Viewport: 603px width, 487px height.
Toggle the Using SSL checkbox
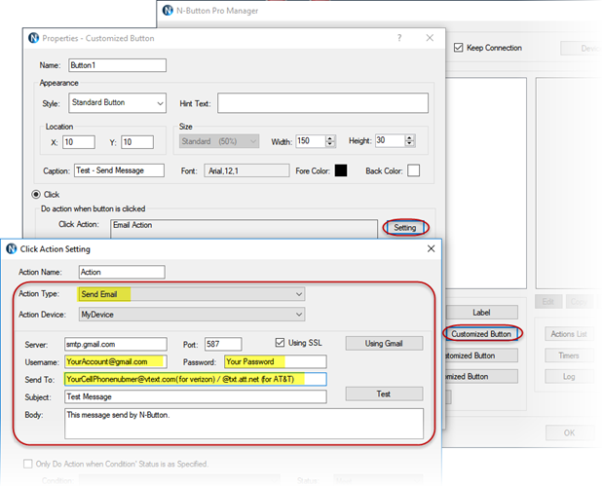[280, 343]
